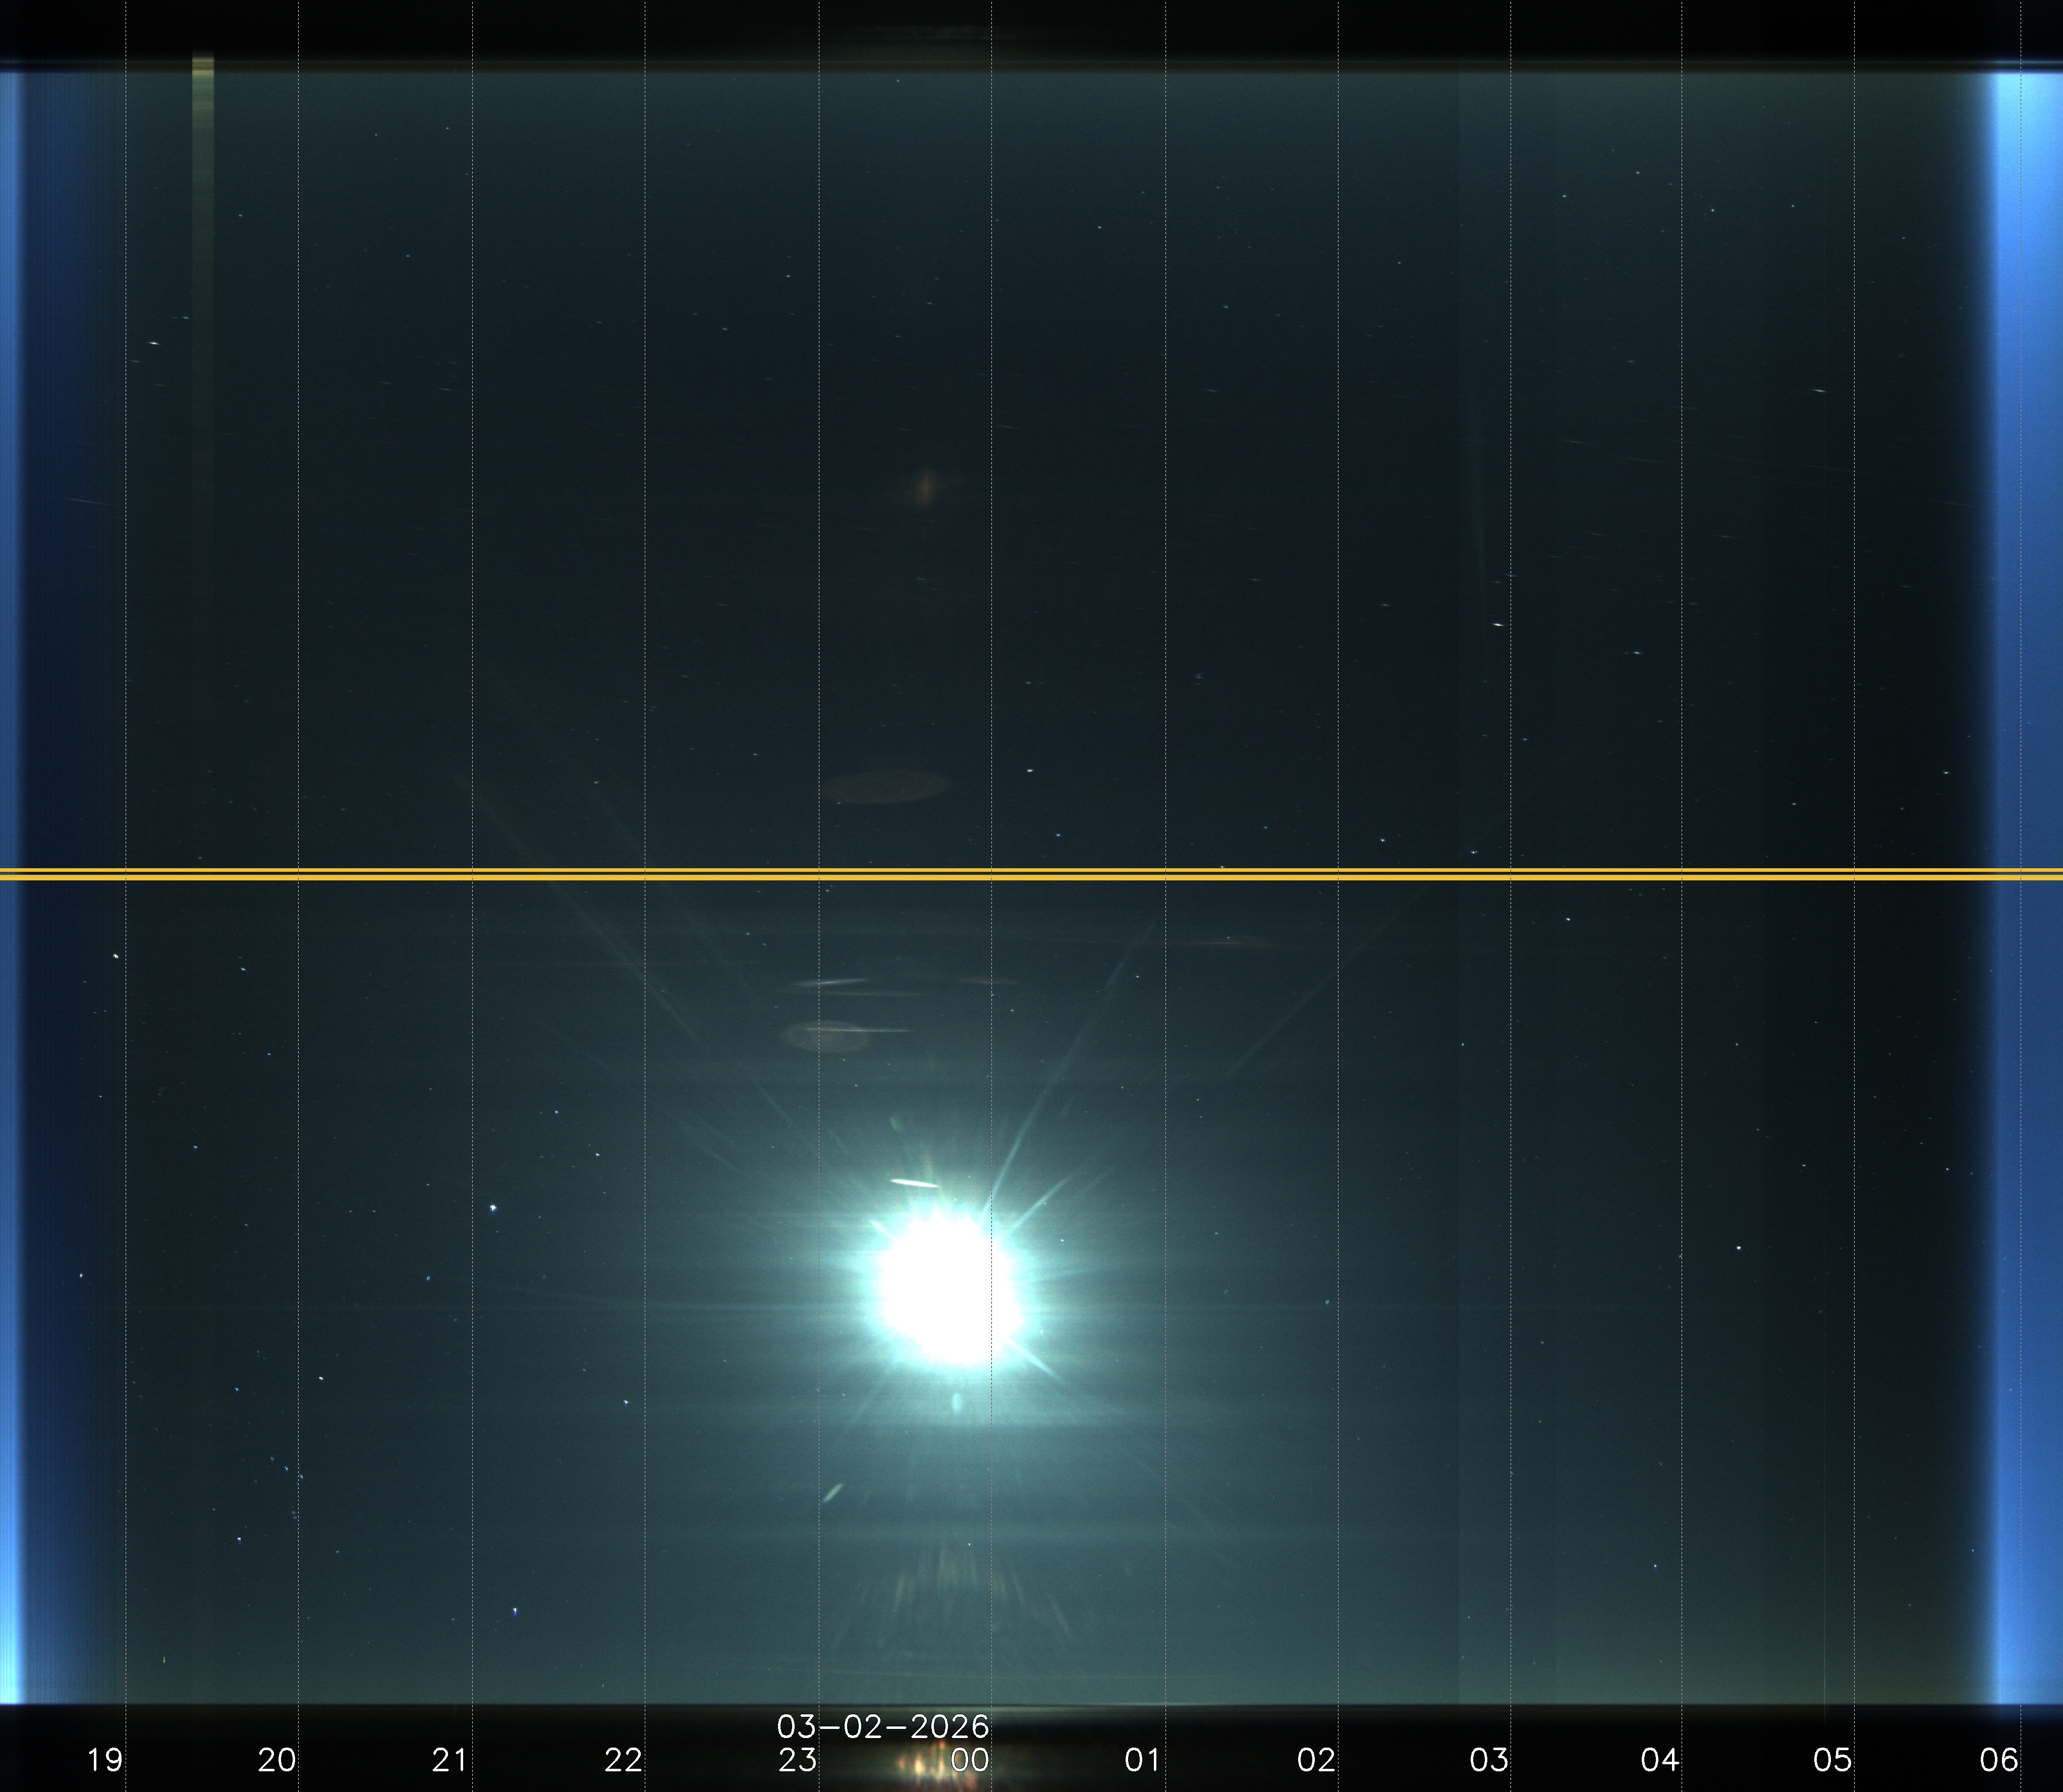
Task: Select the 05 hour label
Action: click(x=1833, y=1759)
